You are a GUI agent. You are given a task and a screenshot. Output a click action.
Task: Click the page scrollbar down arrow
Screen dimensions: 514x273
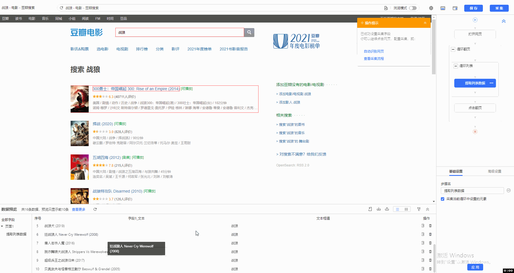(434, 201)
